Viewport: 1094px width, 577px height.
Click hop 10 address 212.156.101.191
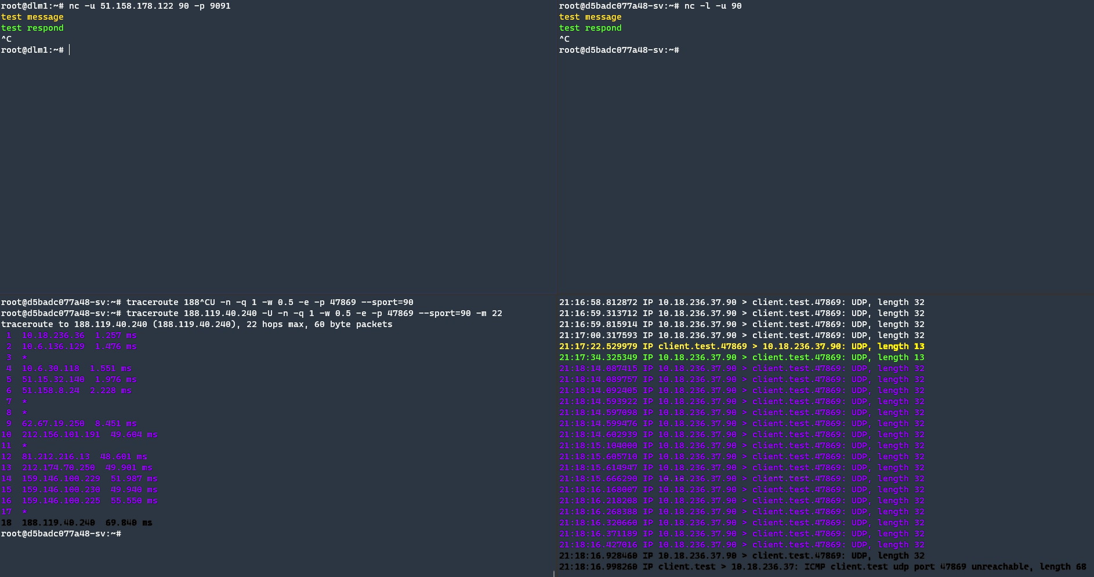click(x=61, y=434)
